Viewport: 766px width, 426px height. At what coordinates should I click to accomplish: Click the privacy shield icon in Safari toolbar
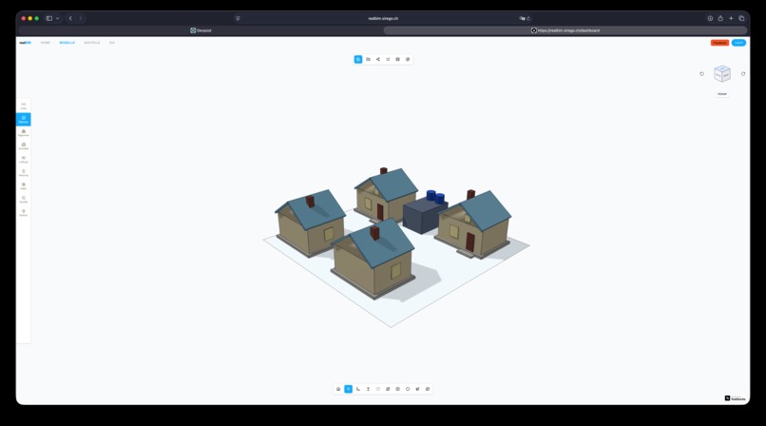(238, 19)
